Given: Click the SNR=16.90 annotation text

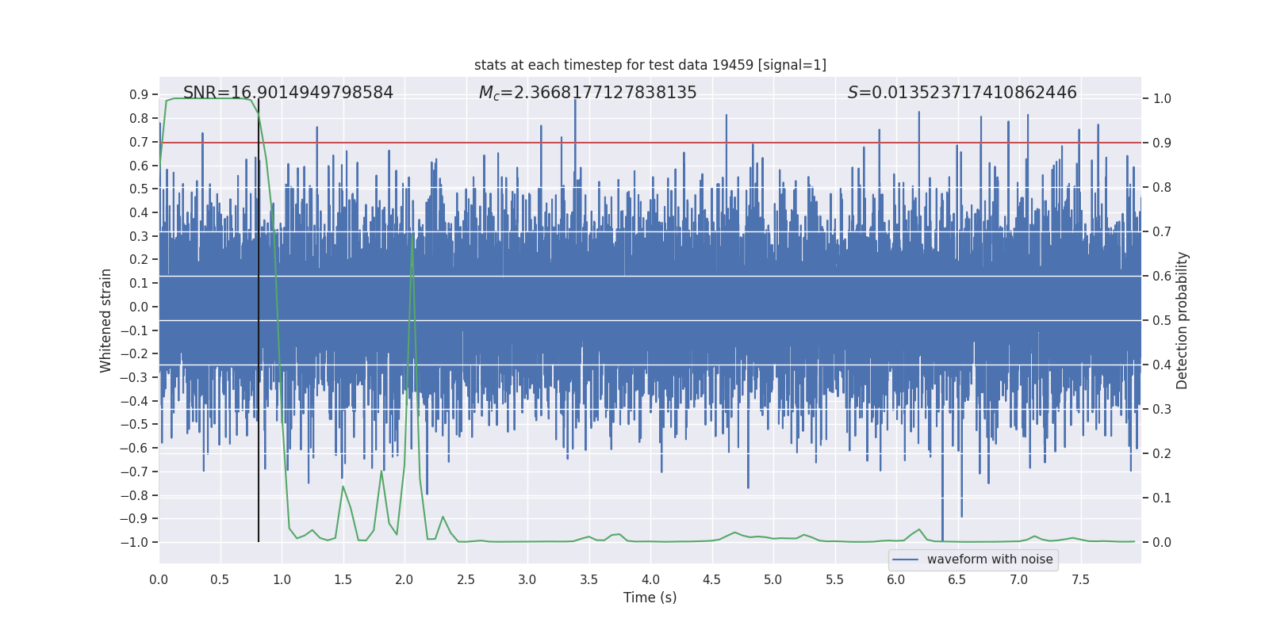Looking at the screenshot, I should 288,93.
